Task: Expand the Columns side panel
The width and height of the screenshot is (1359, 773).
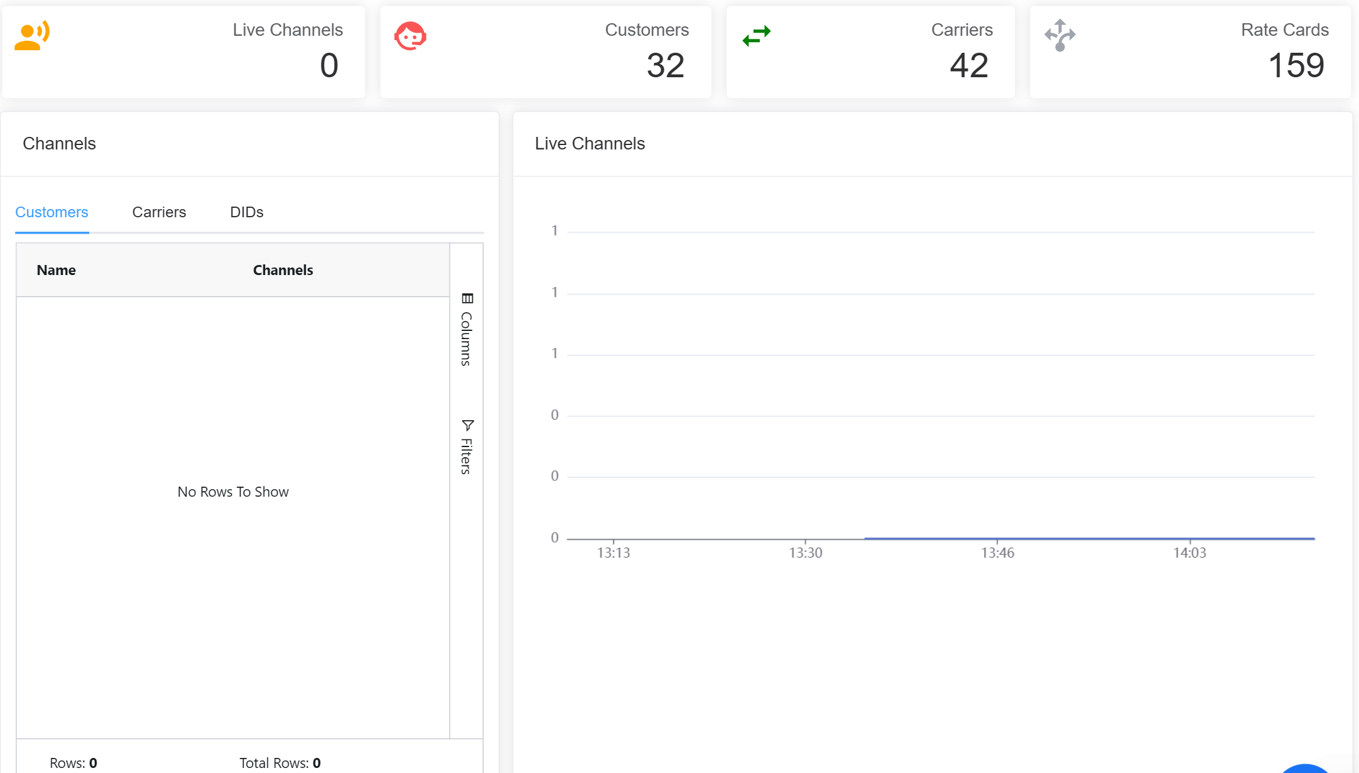Action: tap(466, 338)
